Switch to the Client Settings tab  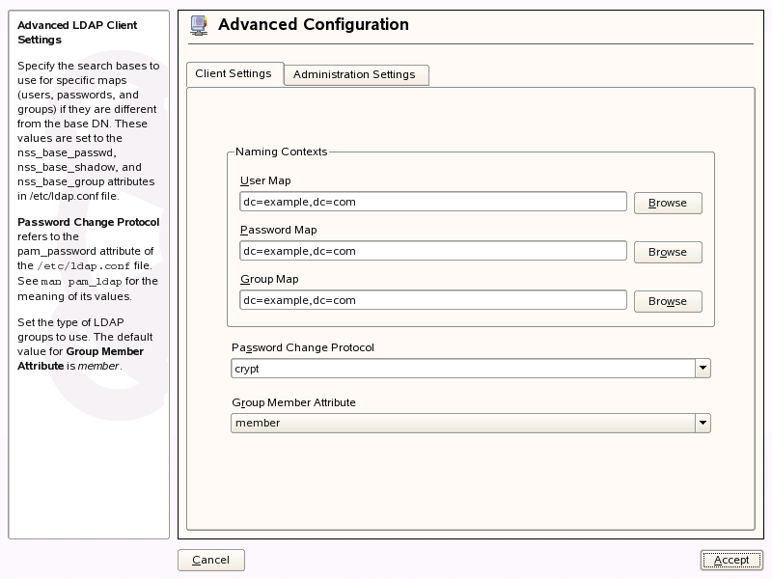click(x=233, y=74)
